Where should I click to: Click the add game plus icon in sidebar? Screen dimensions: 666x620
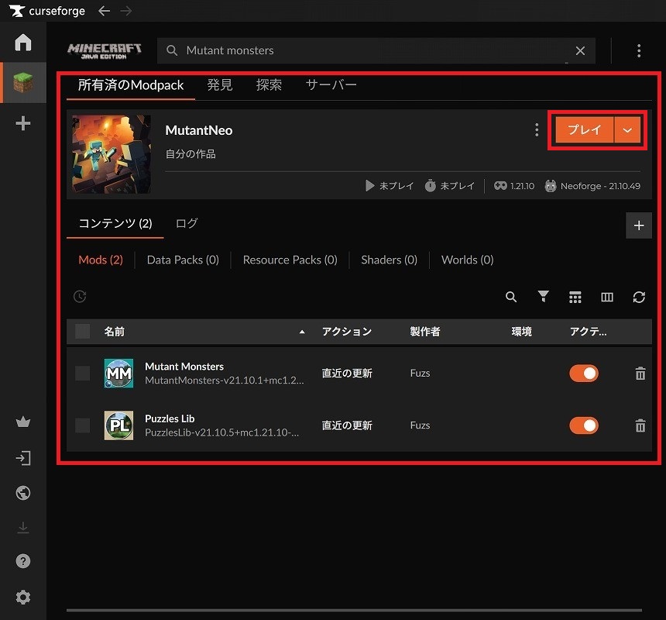pyautogui.click(x=23, y=123)
